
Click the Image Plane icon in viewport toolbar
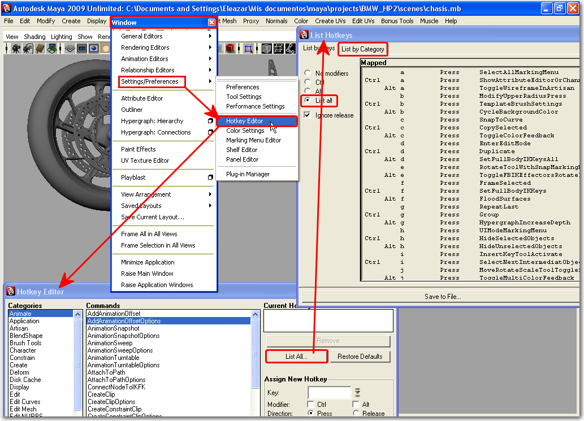coord(52,49)
